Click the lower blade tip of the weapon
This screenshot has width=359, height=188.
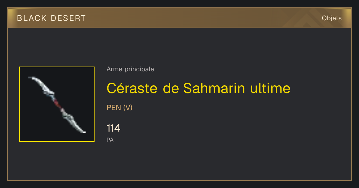pos(82,130)
